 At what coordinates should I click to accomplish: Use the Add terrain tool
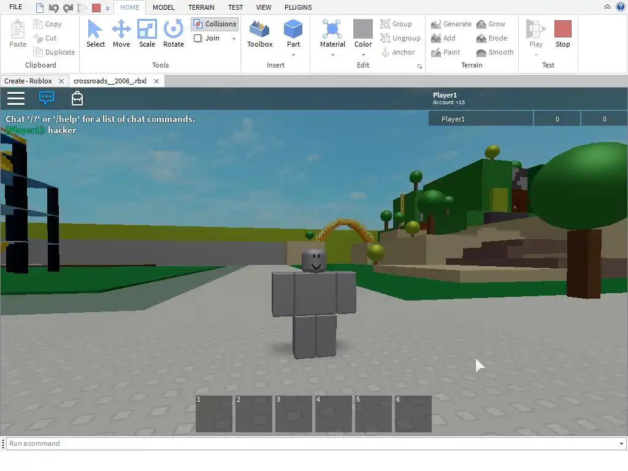tap(443, 38)
